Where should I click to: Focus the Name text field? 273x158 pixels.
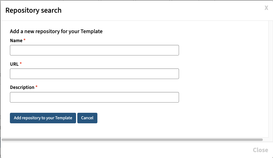click(94, 50)
